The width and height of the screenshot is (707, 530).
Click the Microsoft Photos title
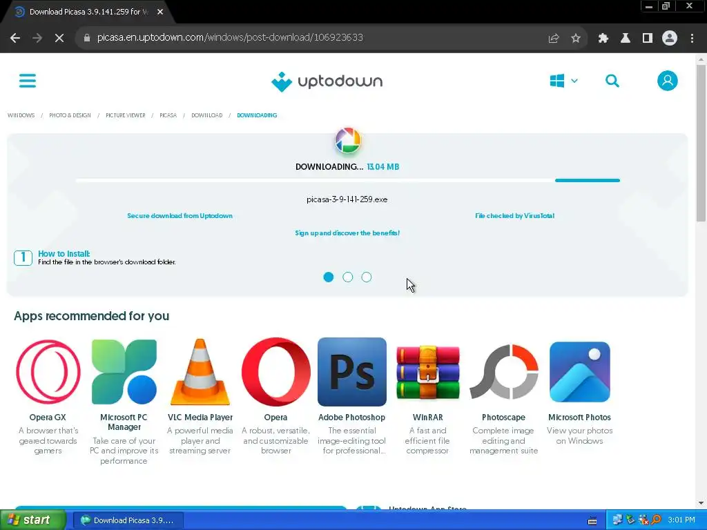coord(579,418)
